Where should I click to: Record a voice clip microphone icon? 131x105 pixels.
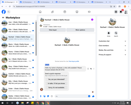click(41, 96)
